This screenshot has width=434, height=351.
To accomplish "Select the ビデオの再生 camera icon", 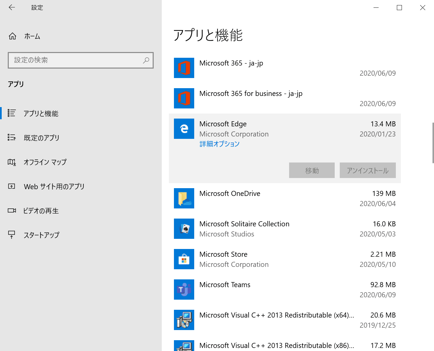I will [12, 210].
